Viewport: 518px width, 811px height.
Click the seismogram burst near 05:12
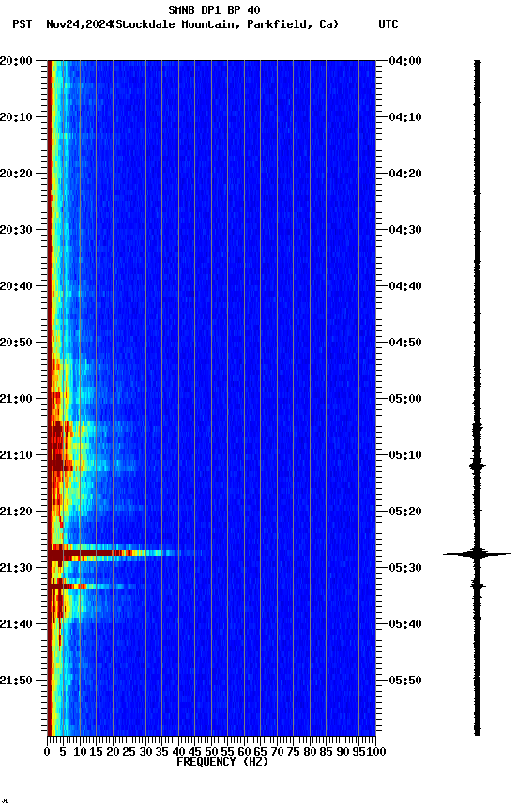477,466
